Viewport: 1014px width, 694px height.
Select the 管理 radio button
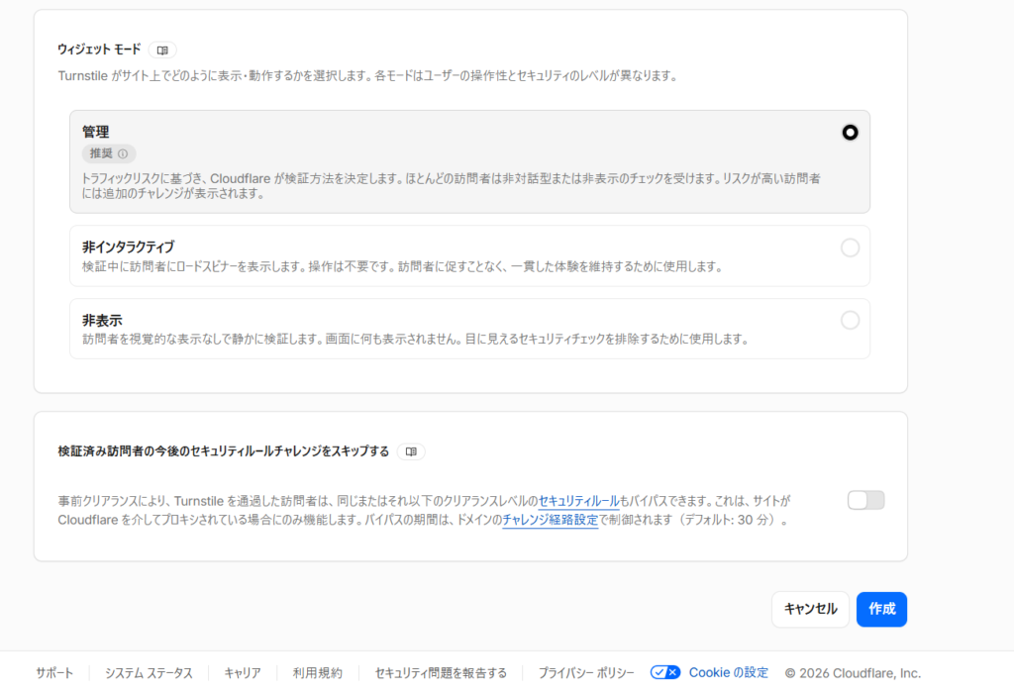pyautogui.click(x=850, y=133)
